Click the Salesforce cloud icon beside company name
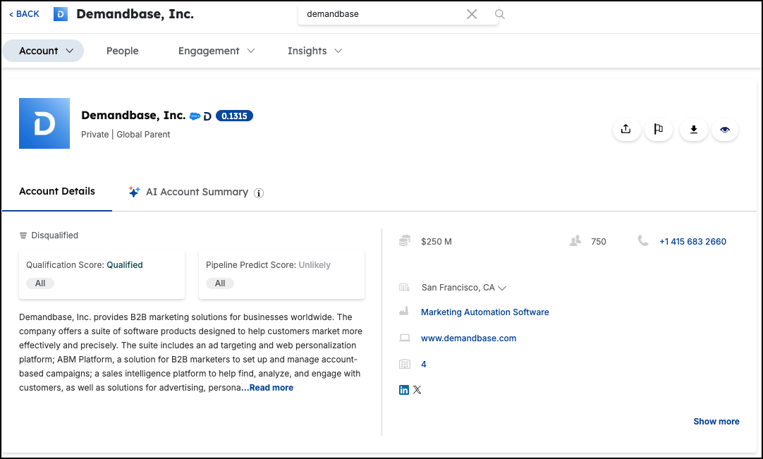Image resolution: width=763 pixels, height=459 pixels. (195, 116)
